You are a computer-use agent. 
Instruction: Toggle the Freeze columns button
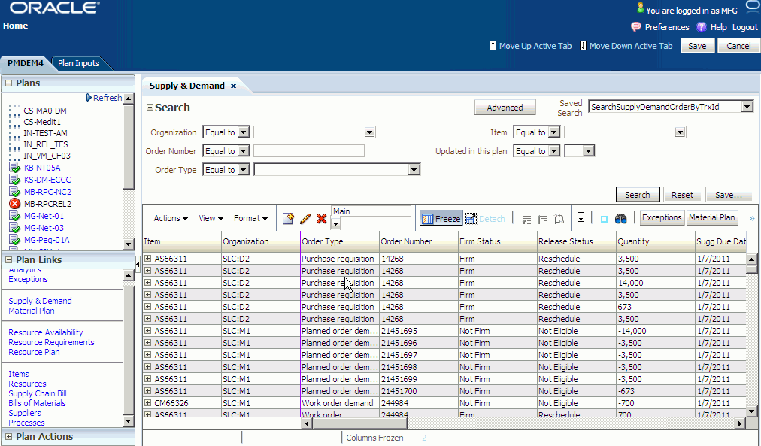click(x=441, y=218)
